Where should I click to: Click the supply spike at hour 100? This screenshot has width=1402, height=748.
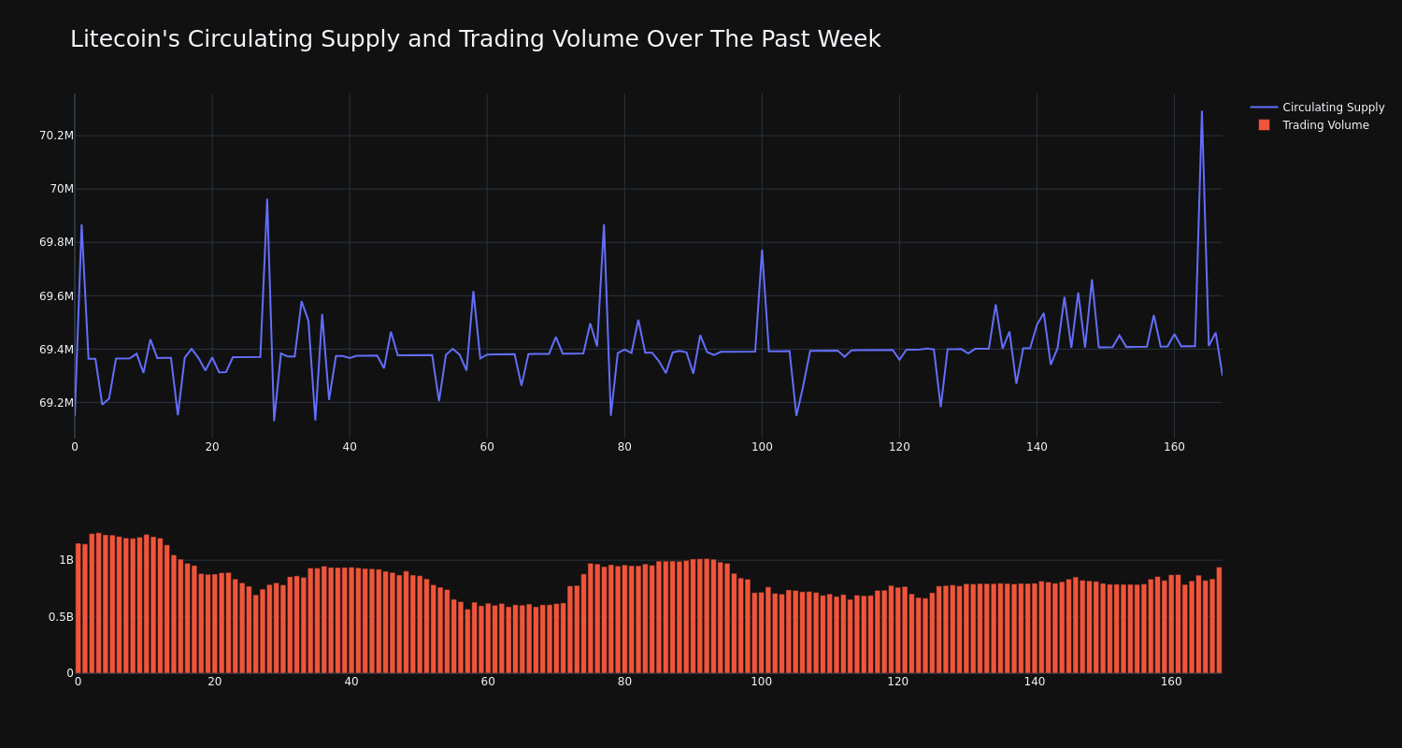(x=762, y=250)
